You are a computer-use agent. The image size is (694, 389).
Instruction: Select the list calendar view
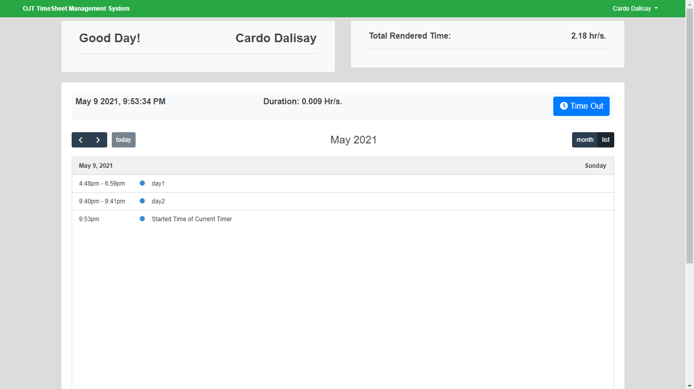coord(606,139)
